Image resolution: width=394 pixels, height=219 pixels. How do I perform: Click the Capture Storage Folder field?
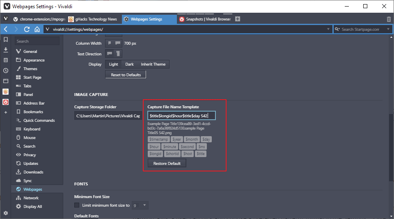(108, 116)
